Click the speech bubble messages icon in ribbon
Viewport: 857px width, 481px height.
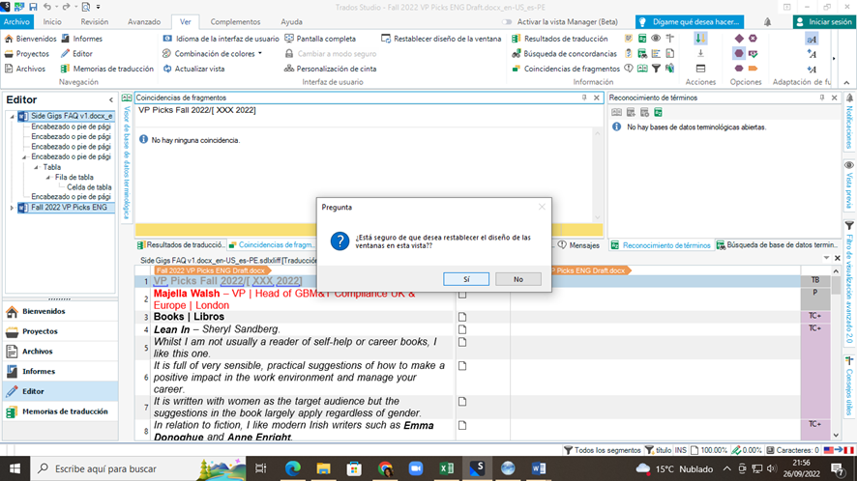tap(629, 69)
